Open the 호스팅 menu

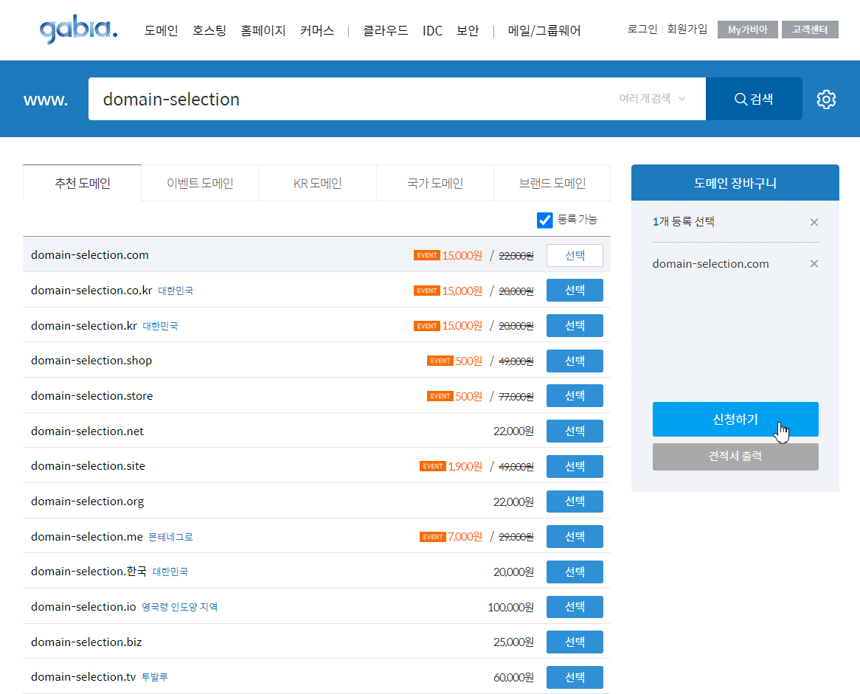pyautogui.click(x=209, y=31)
